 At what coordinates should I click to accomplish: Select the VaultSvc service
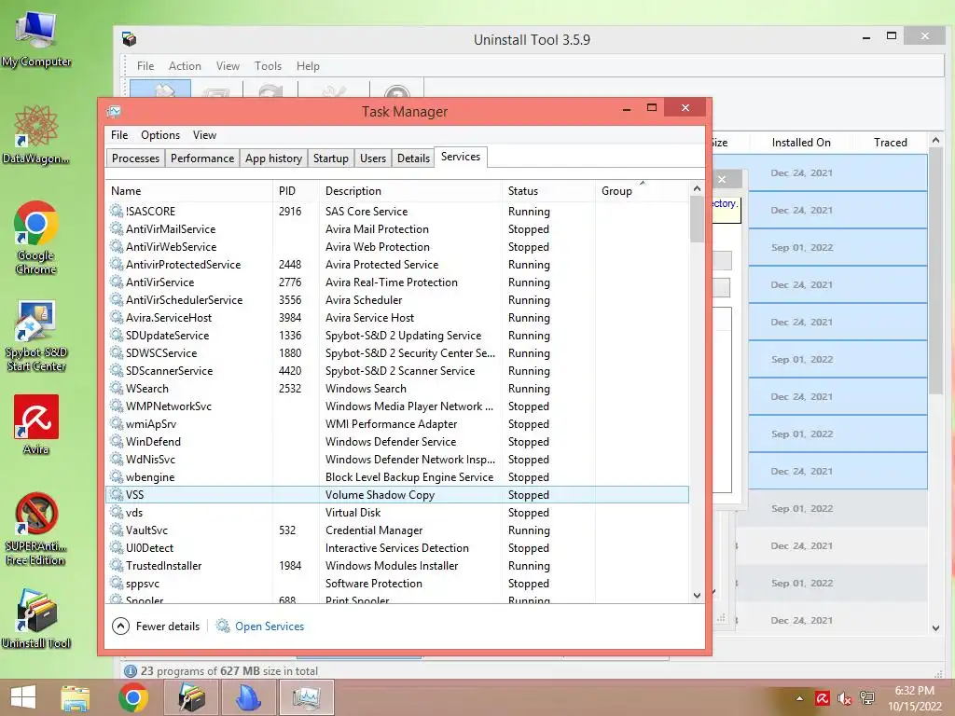pyautogui.click(x=397, y=530)
